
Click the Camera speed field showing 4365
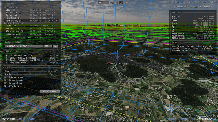(x=103, y=3)
